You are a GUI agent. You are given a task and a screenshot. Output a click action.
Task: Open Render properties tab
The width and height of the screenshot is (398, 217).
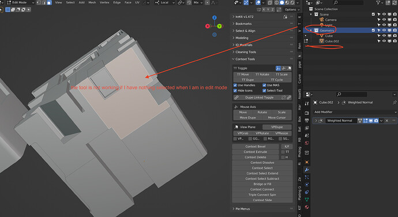307,113
